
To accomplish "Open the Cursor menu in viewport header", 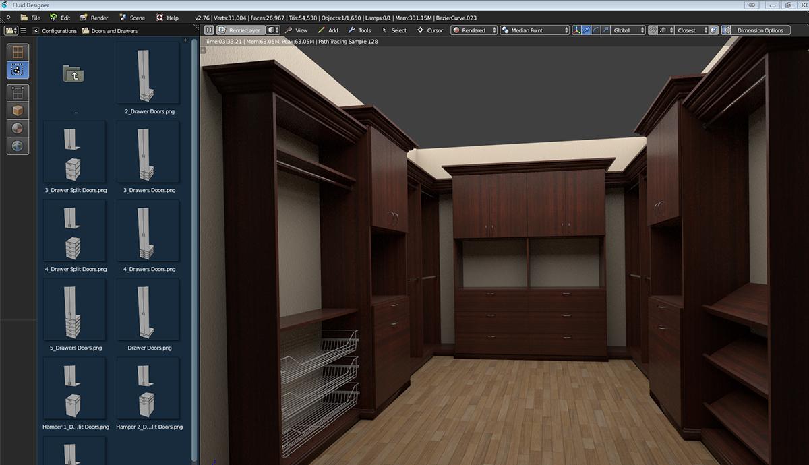I will tap(430, 30).
